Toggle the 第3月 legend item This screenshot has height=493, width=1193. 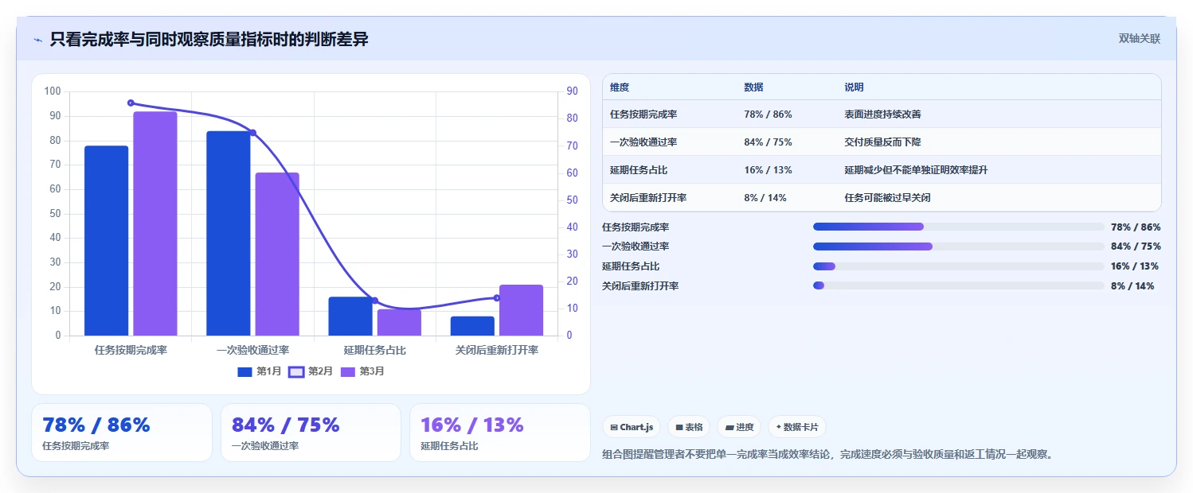point(362,371)
